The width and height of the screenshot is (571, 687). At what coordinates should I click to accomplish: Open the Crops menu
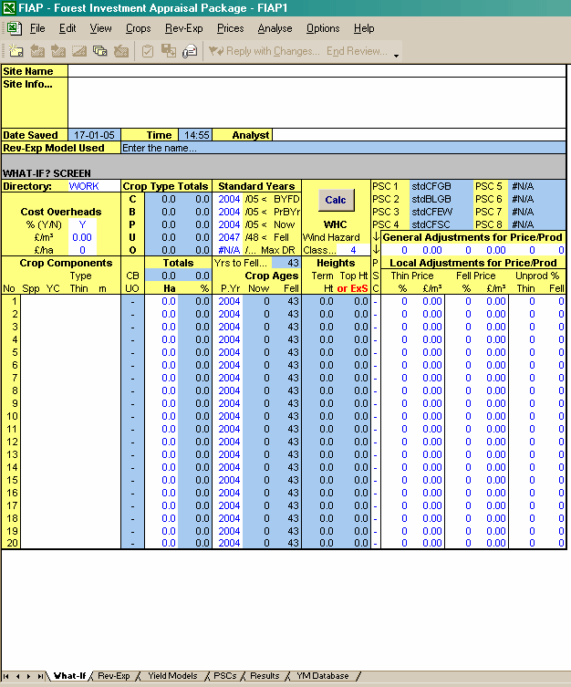pos(138,28)
